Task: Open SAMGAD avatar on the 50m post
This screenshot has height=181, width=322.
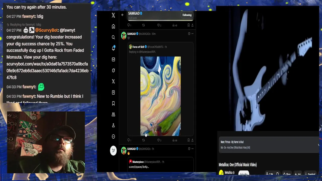Action: [x=124, y=35]
